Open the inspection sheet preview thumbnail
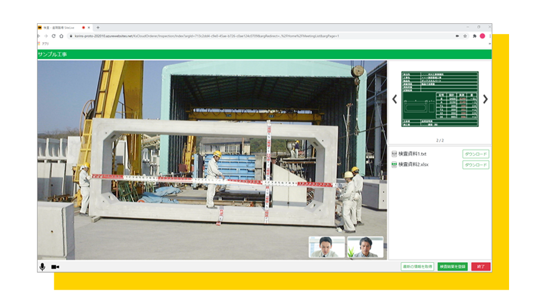546x307 pixels. (440, 99)
